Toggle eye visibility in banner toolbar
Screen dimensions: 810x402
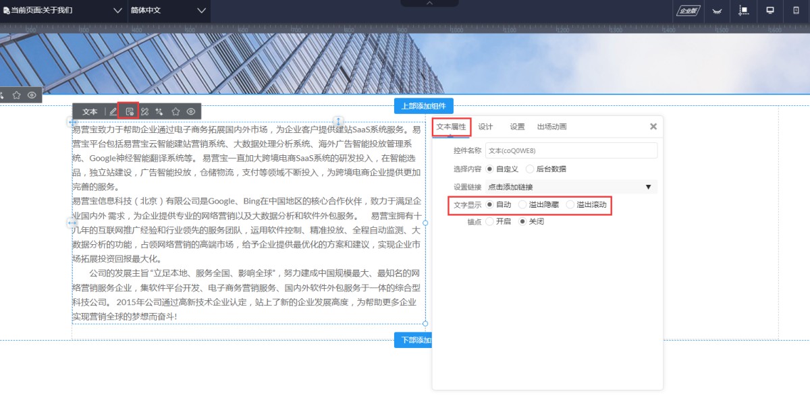pyautogui.click(x=32, y=95)
